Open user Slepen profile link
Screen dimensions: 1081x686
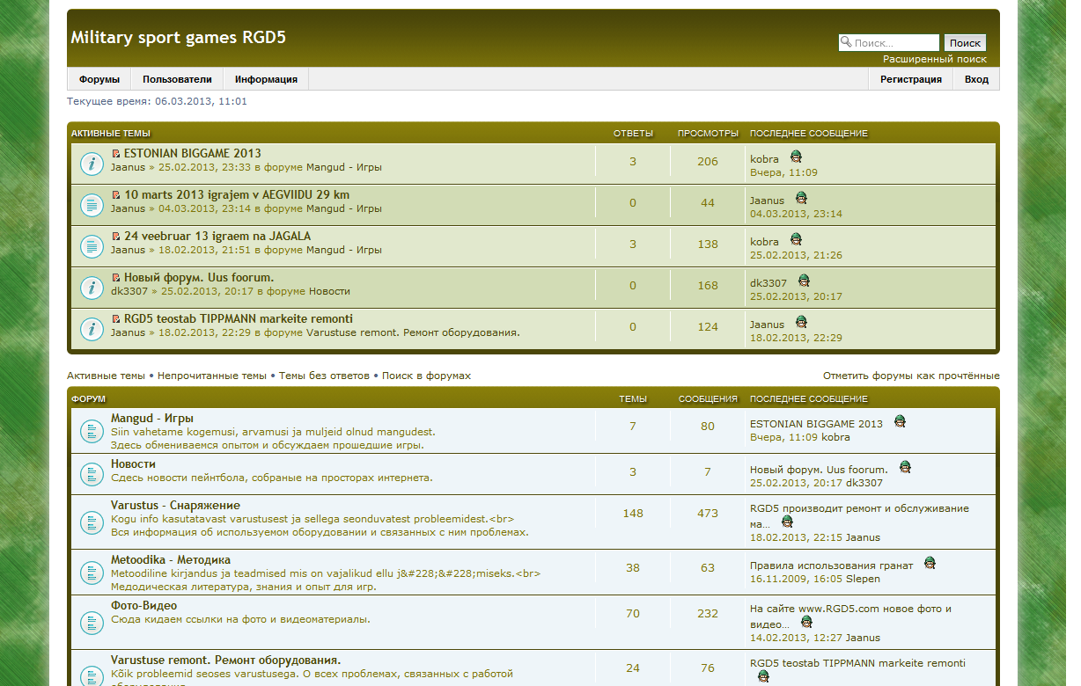(863, 580)
